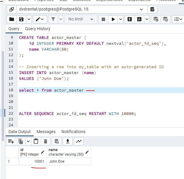Click line 10 id INTEGER PRIMARY KEY
Screen dimensions: 184x179
pos(98,44)
